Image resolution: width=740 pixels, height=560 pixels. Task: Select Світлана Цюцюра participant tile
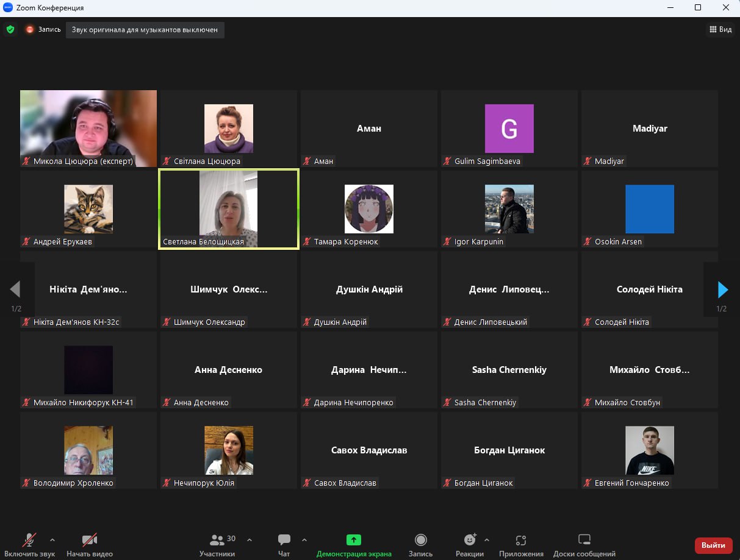click(x=229, y=129)
